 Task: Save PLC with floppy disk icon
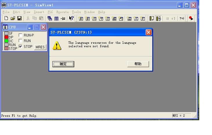tap(19, 18)
